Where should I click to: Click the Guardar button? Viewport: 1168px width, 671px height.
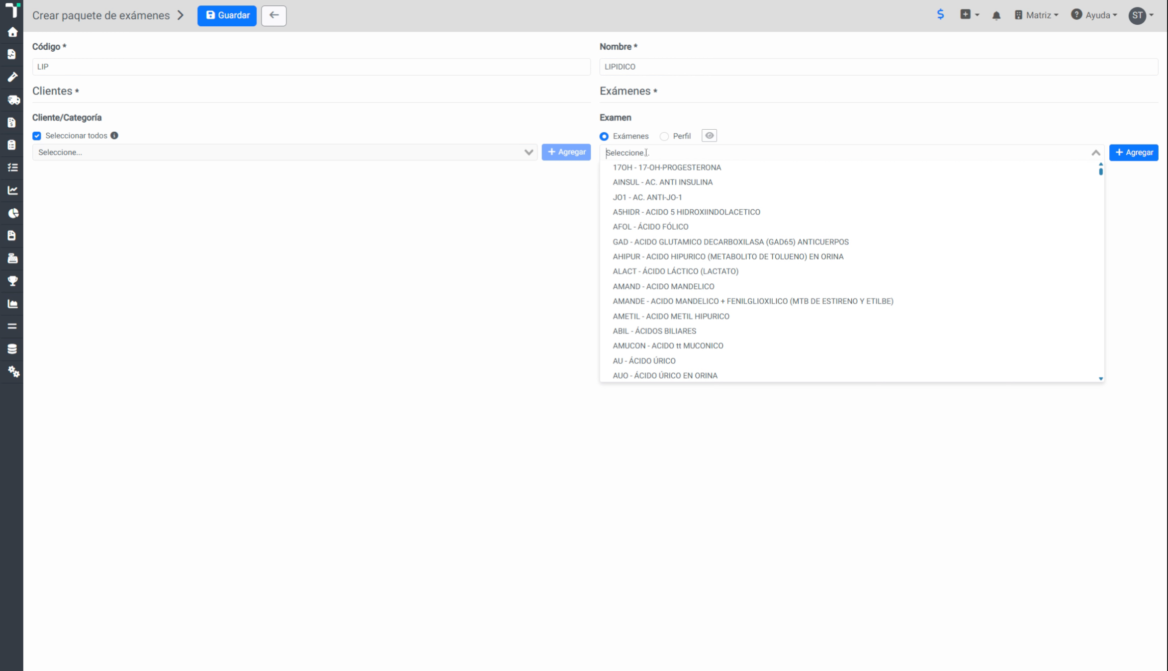[227, 15]
